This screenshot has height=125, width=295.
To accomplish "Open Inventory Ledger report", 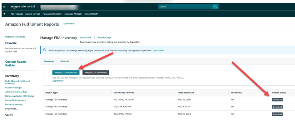I will [x=13, y=88].
